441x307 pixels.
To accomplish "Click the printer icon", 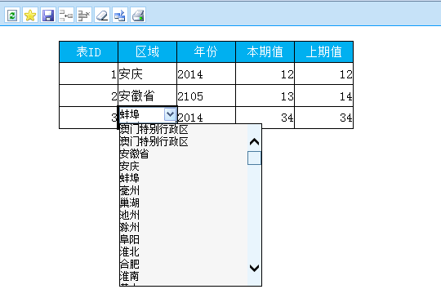I will point(138,16).
